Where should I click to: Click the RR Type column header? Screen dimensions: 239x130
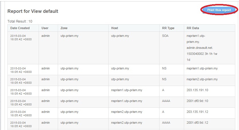click(x=168, y=28)
